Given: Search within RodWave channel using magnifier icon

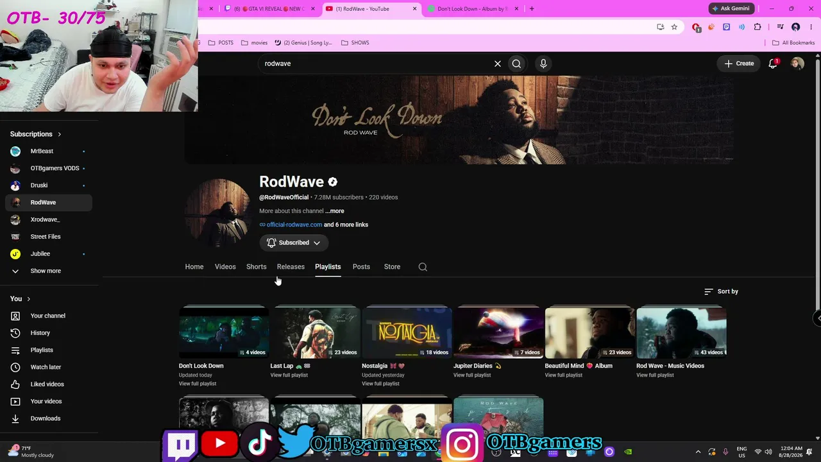Looking at the screenshot, I should tap(423, 267).
